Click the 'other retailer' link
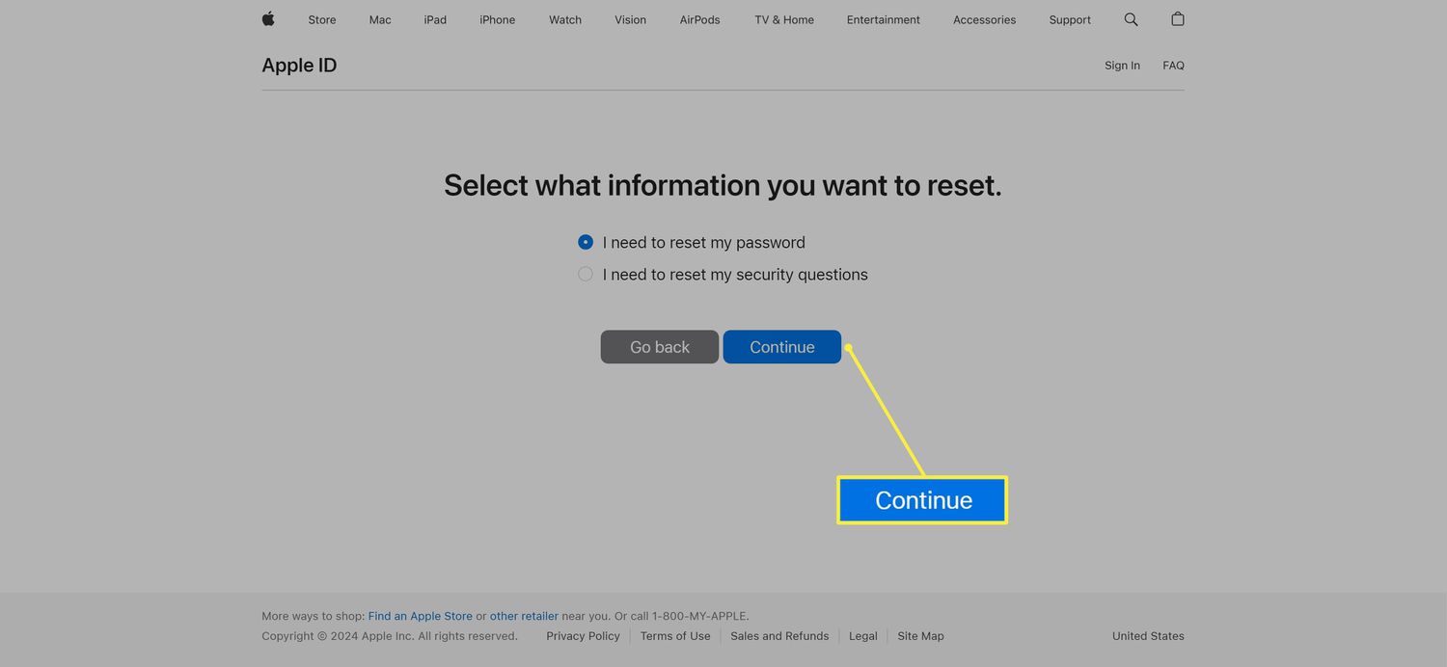Image resolution: width=1447 pixels, height=667 pixels. [524, 616]
